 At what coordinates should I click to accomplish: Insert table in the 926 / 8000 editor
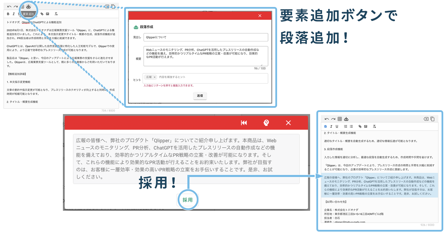pos(340,119)
